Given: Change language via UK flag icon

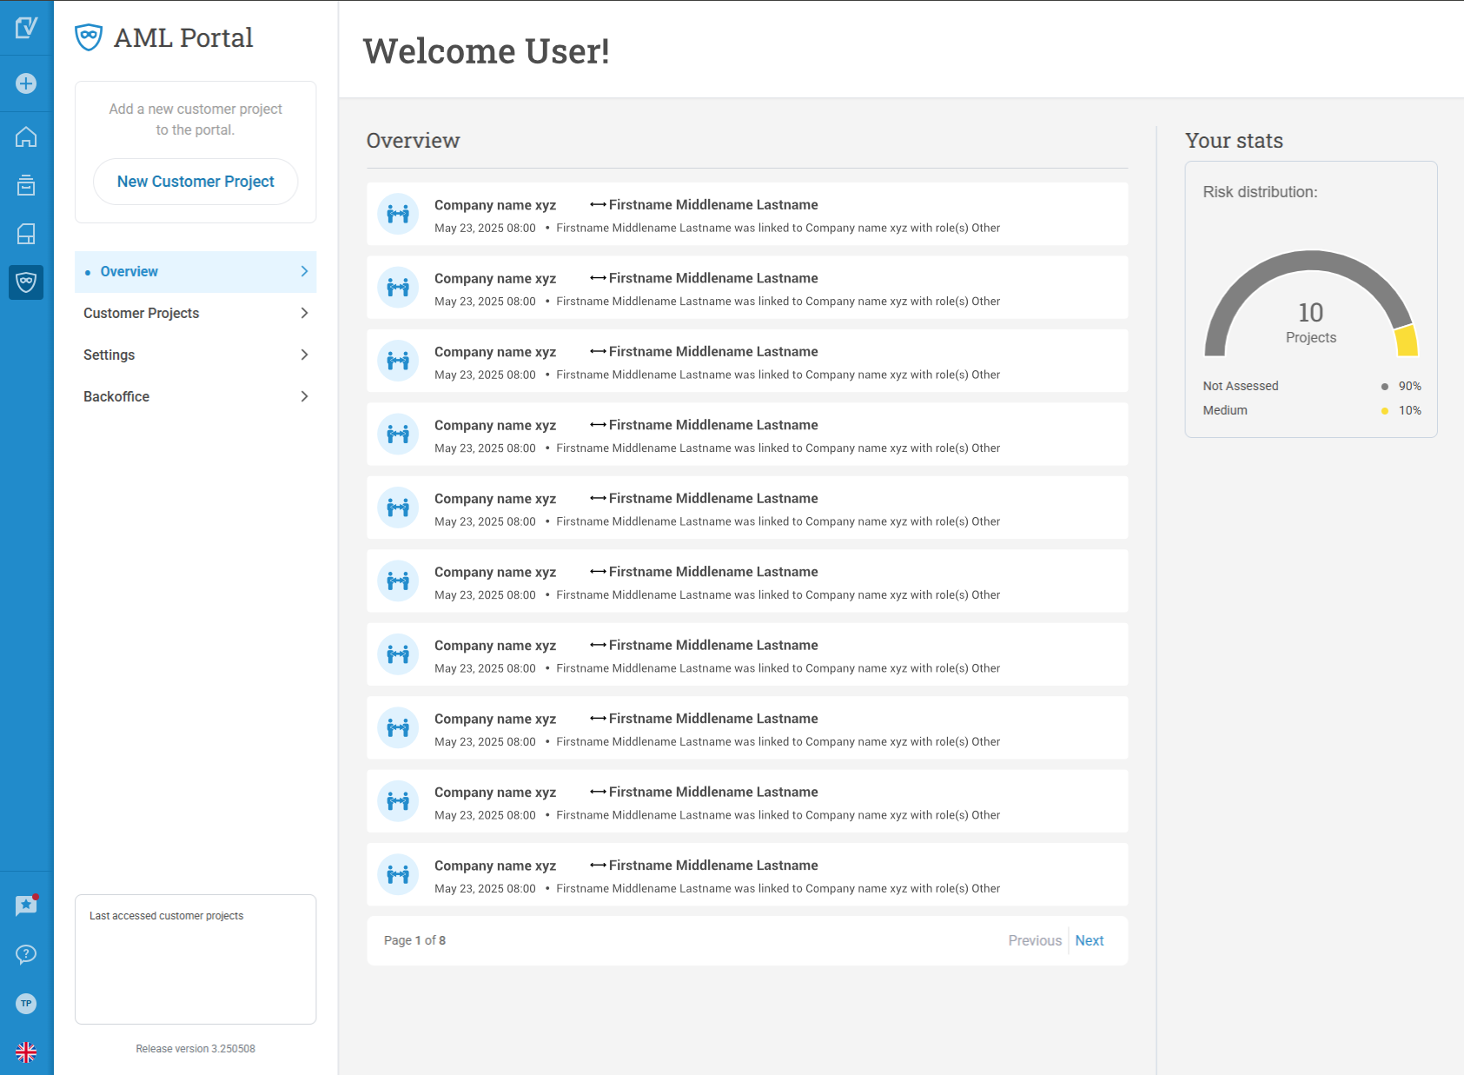Looking at the screenshot, I should pos(26,1052).
